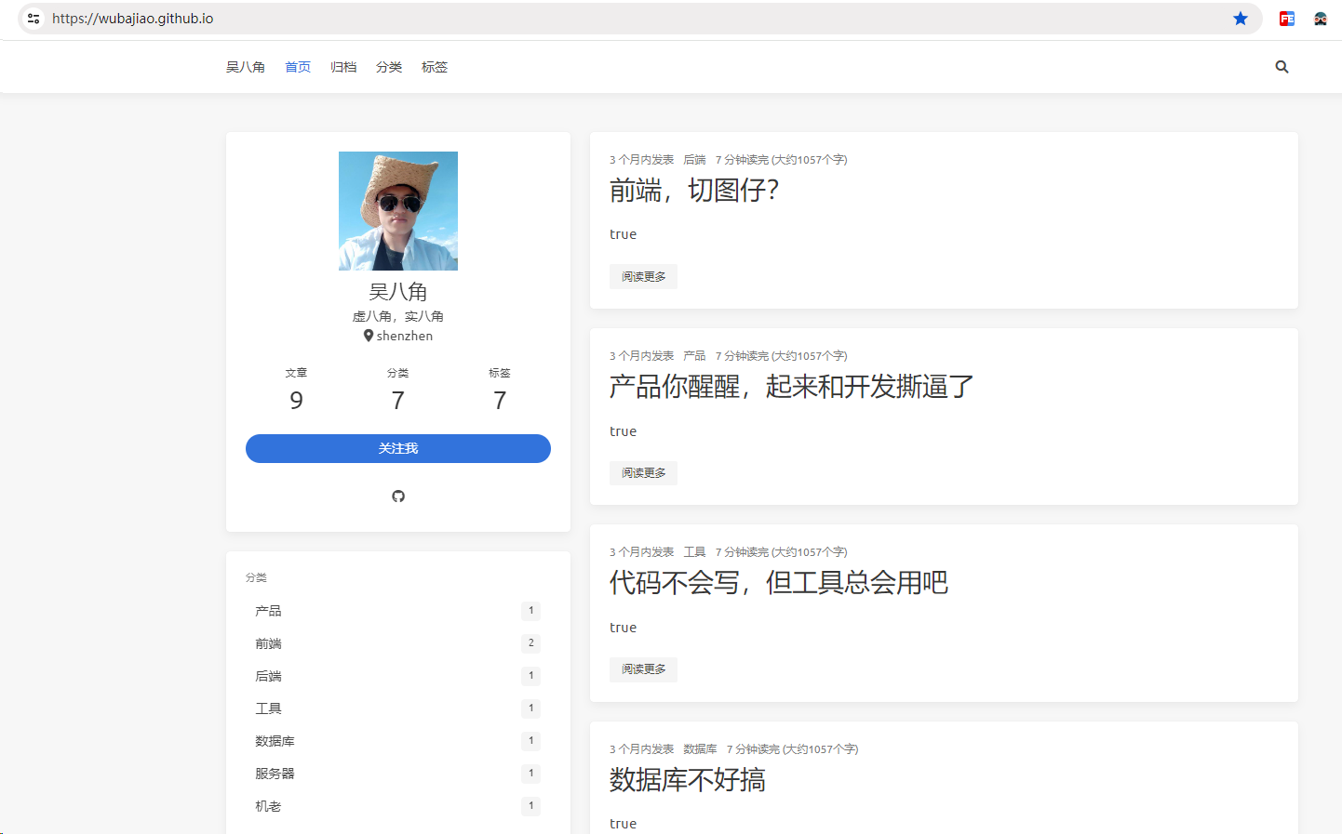Image resolution: width=1342 pixels, height=834 pixels.
Task: Click the 吴八角 profile avatar photo
Action: 398,211
